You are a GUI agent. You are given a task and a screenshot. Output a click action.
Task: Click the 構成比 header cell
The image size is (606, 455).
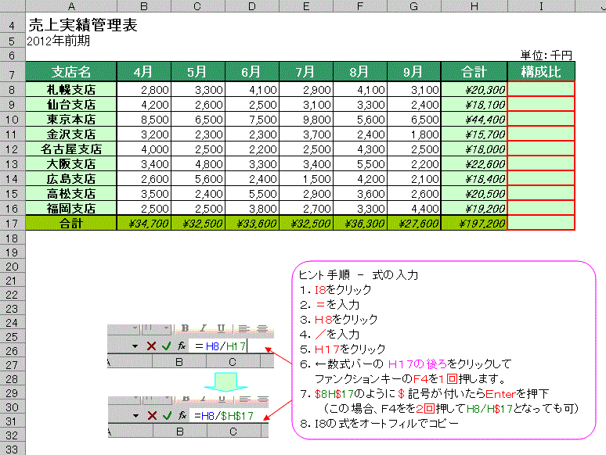pos(541,72)
